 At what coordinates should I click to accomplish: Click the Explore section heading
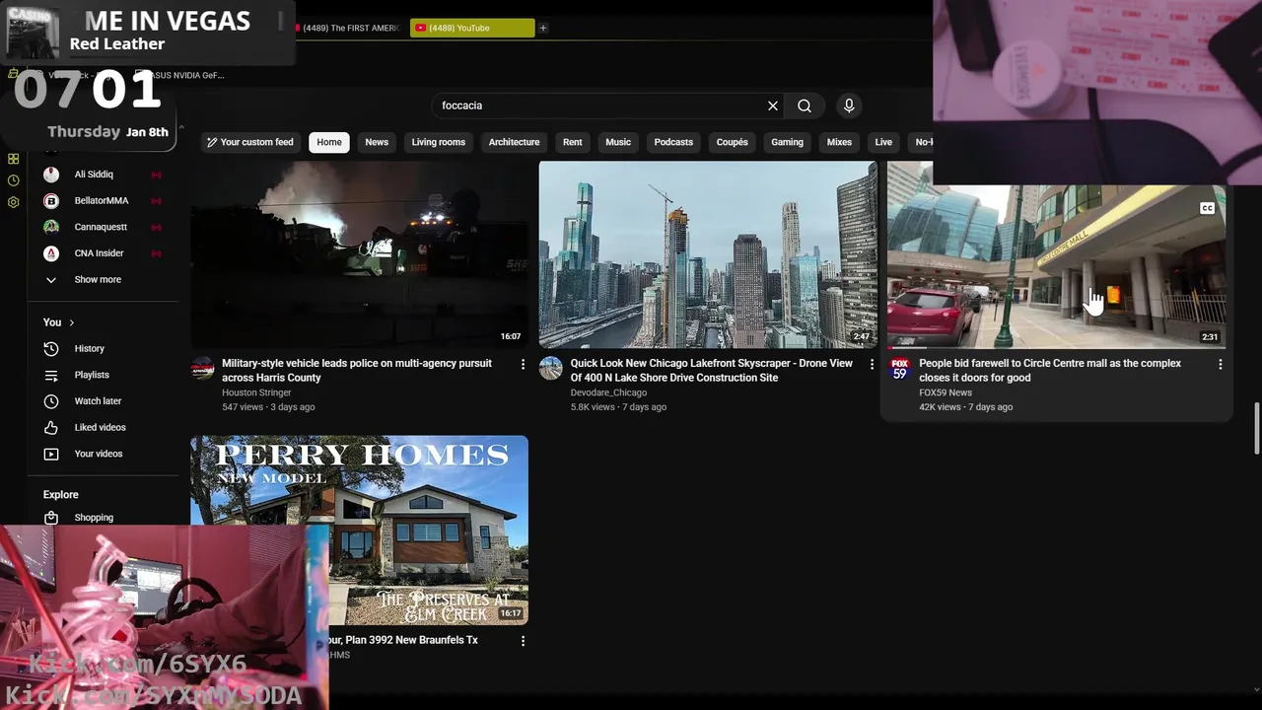61,494
